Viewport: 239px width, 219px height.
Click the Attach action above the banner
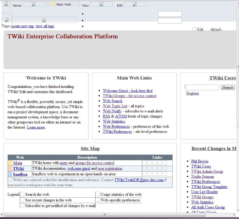pyautogui.click(x=216, y=30)
